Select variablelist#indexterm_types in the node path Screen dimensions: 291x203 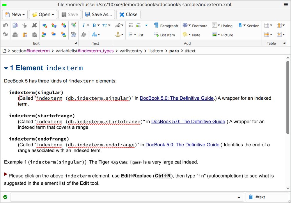85,51
